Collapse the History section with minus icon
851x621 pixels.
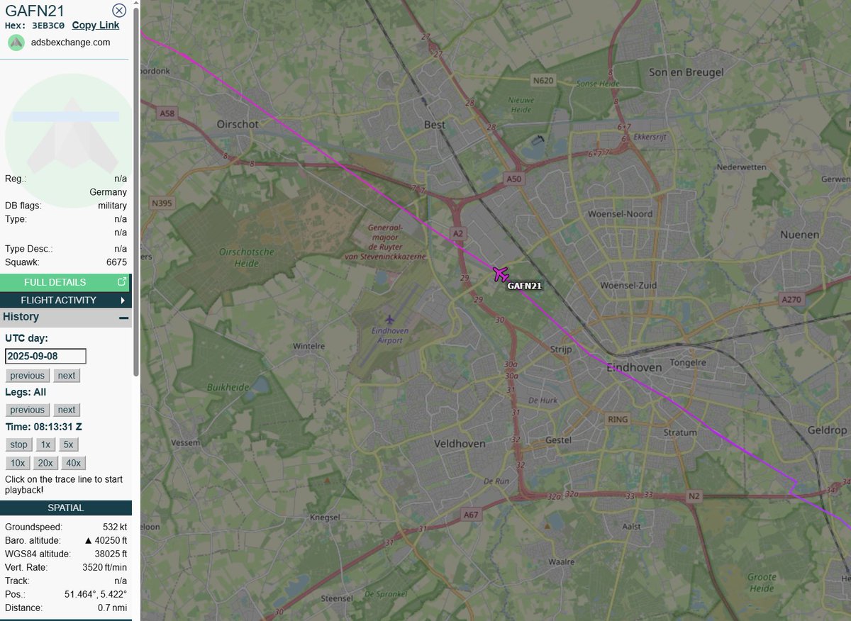pyautogui.click(x=123, y=318)
